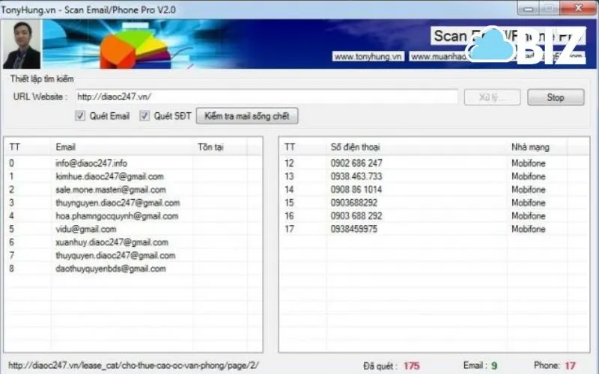Image resolution: width=599 pixels, height=374 pixels.
Task: Click the Kiểm tra mail sống chết button
Action: tap(248, 116)
